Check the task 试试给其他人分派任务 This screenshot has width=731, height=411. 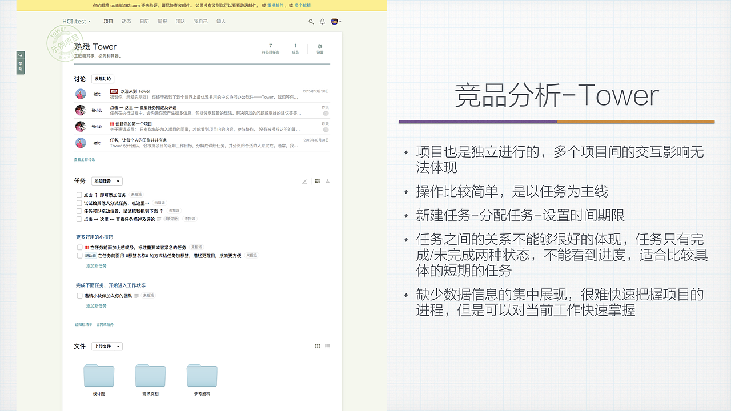79,203
